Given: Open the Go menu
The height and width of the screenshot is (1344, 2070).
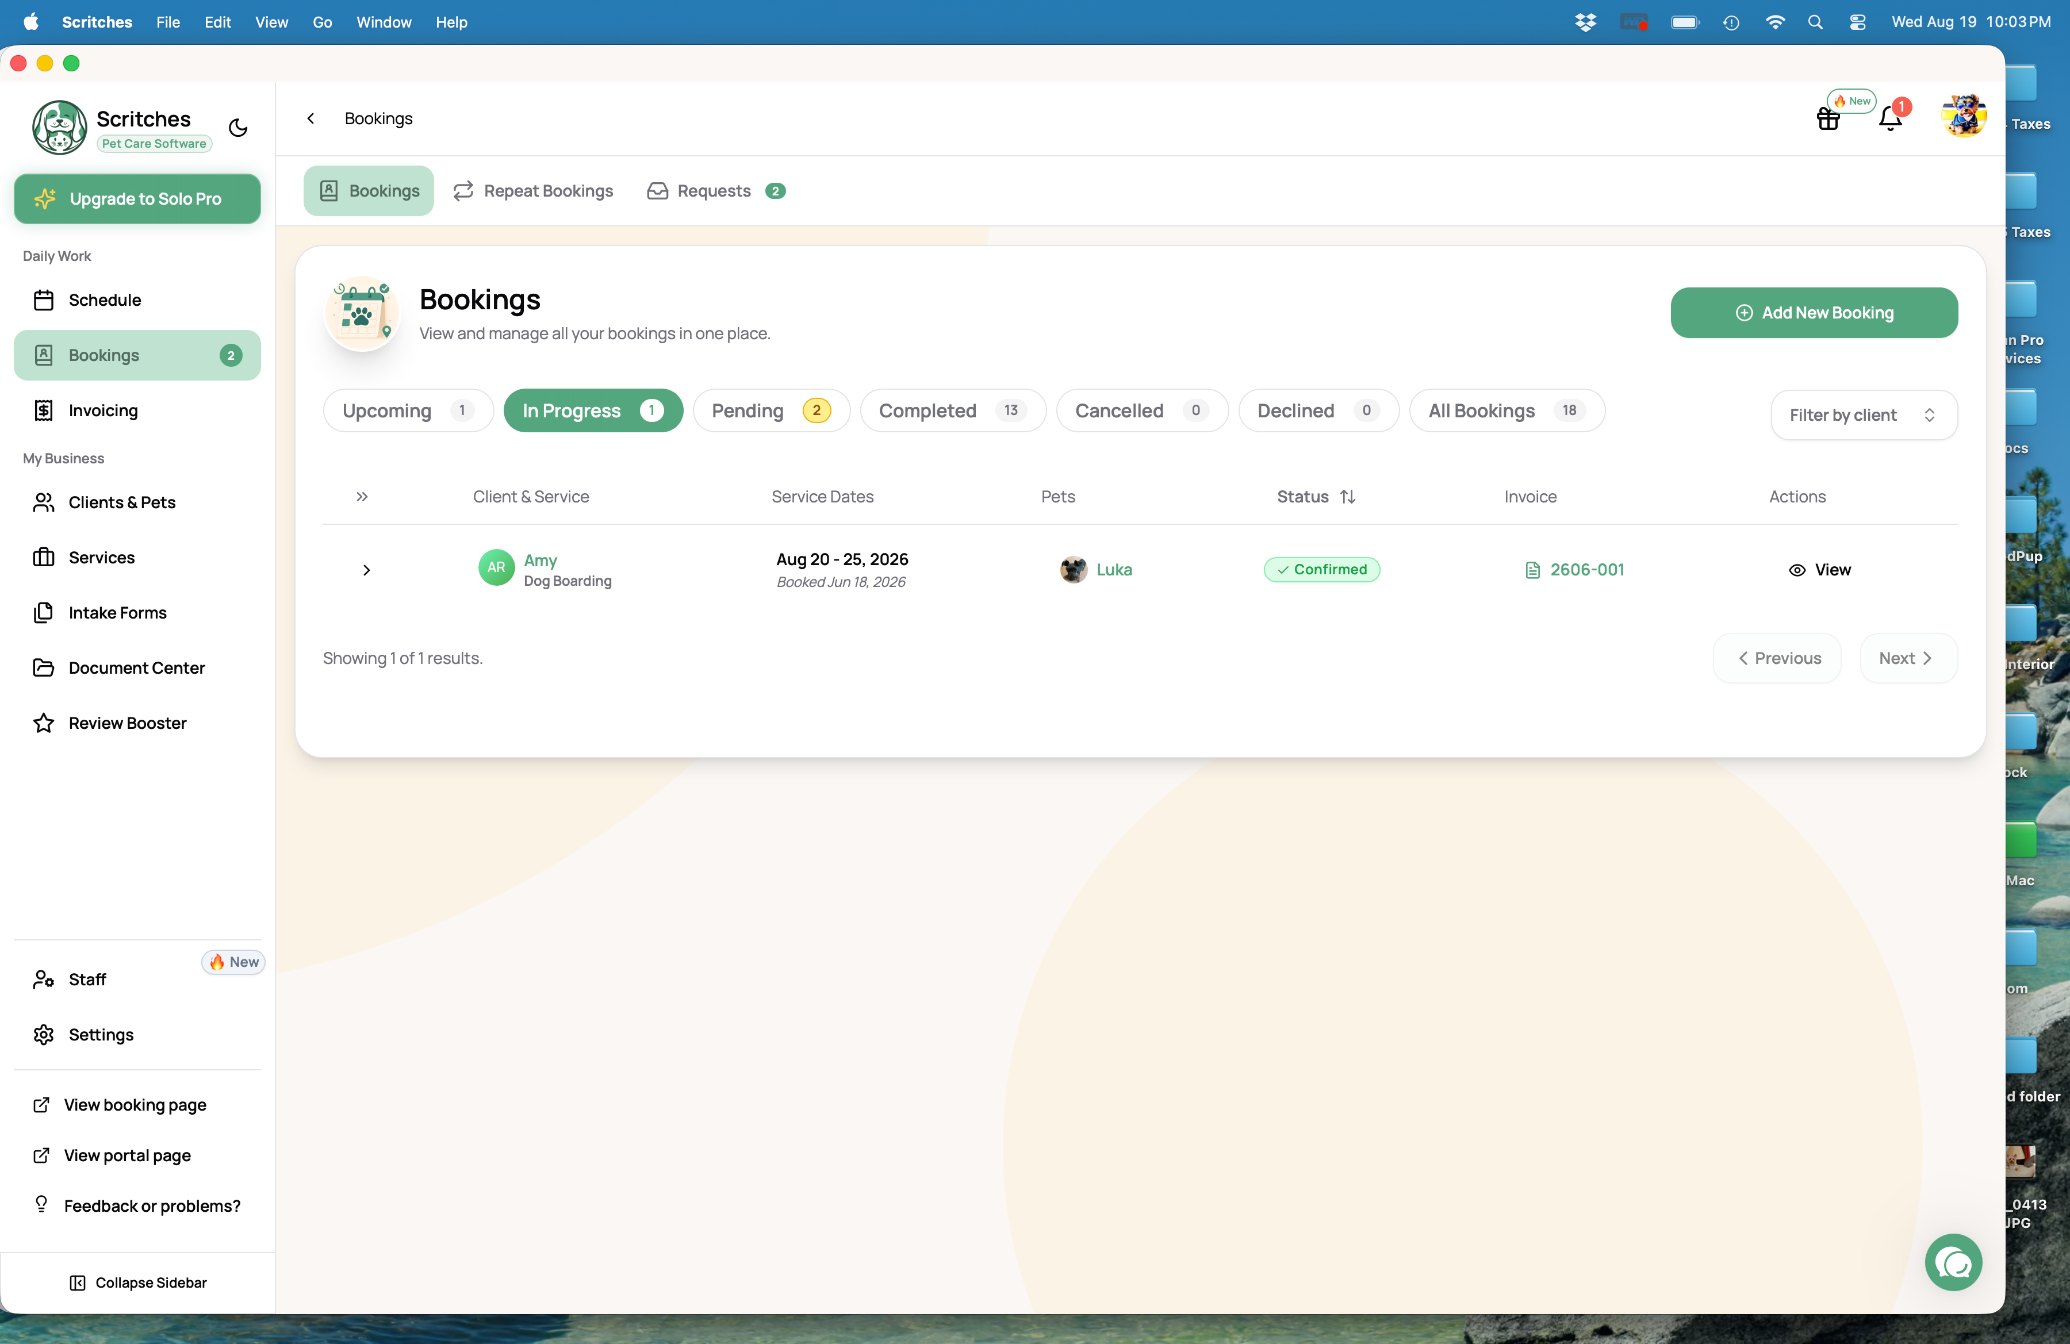Looking at the screenshot, I should pos(322,22).
